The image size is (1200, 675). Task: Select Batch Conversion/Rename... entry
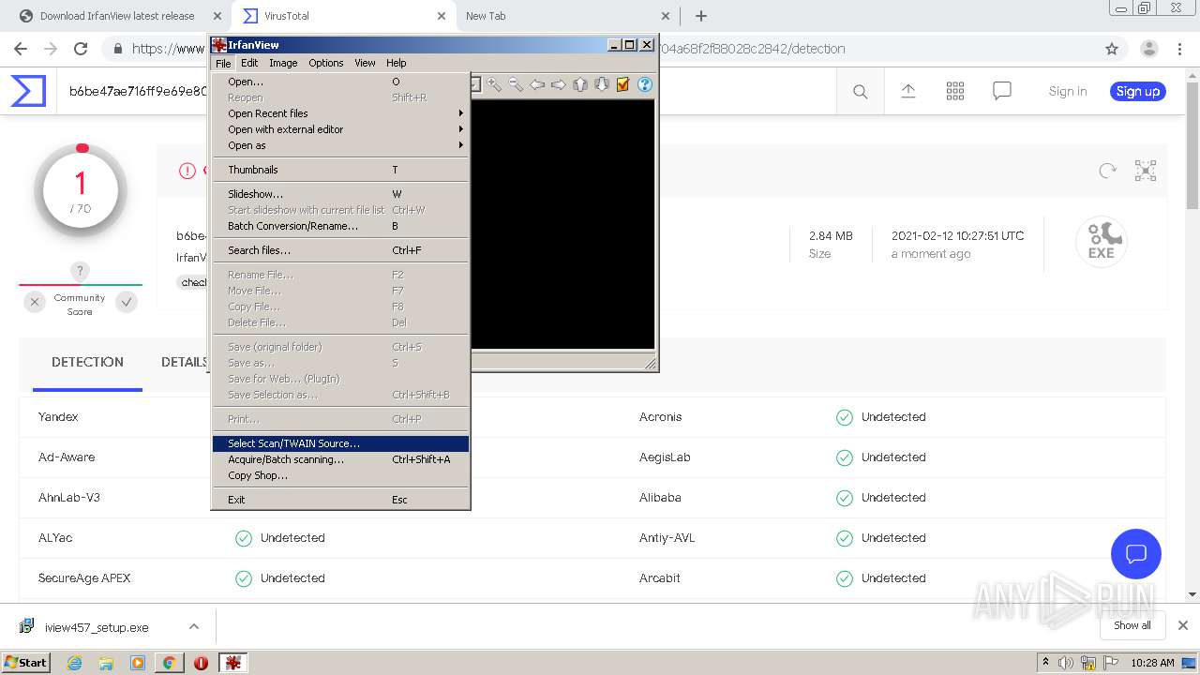(x=340, y=226)
